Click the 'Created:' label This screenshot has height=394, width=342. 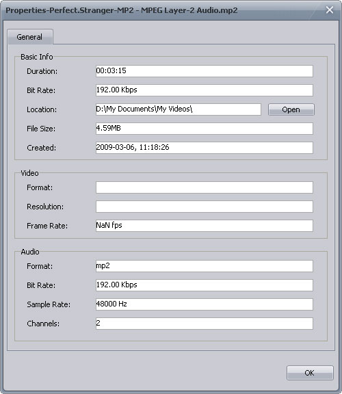point(42,148)
